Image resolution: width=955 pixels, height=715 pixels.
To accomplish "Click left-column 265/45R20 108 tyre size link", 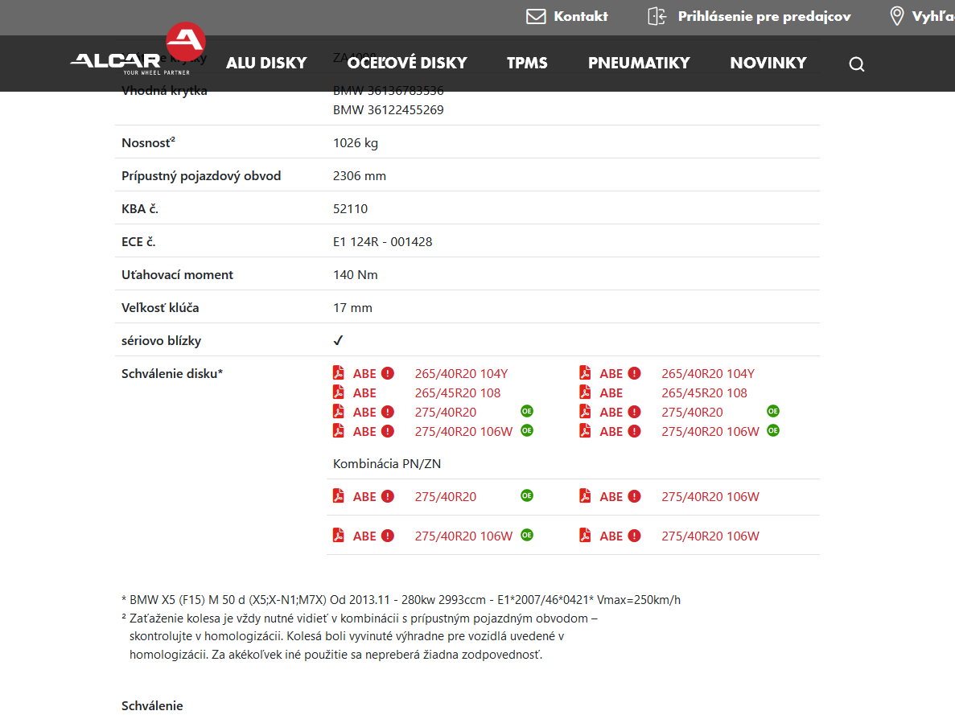I will pyautogui.click(x=458, y=392).
